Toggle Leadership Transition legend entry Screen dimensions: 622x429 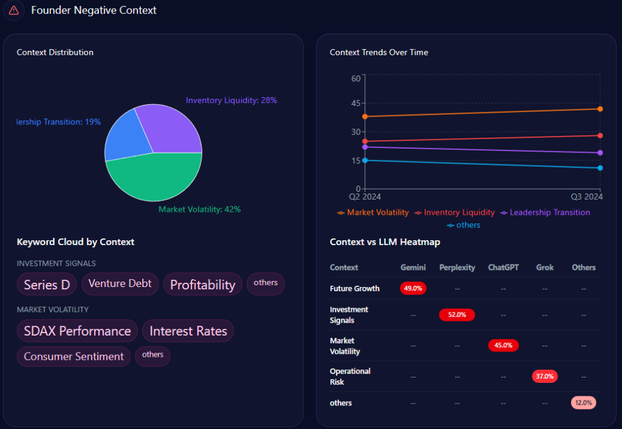coord(545,212)
